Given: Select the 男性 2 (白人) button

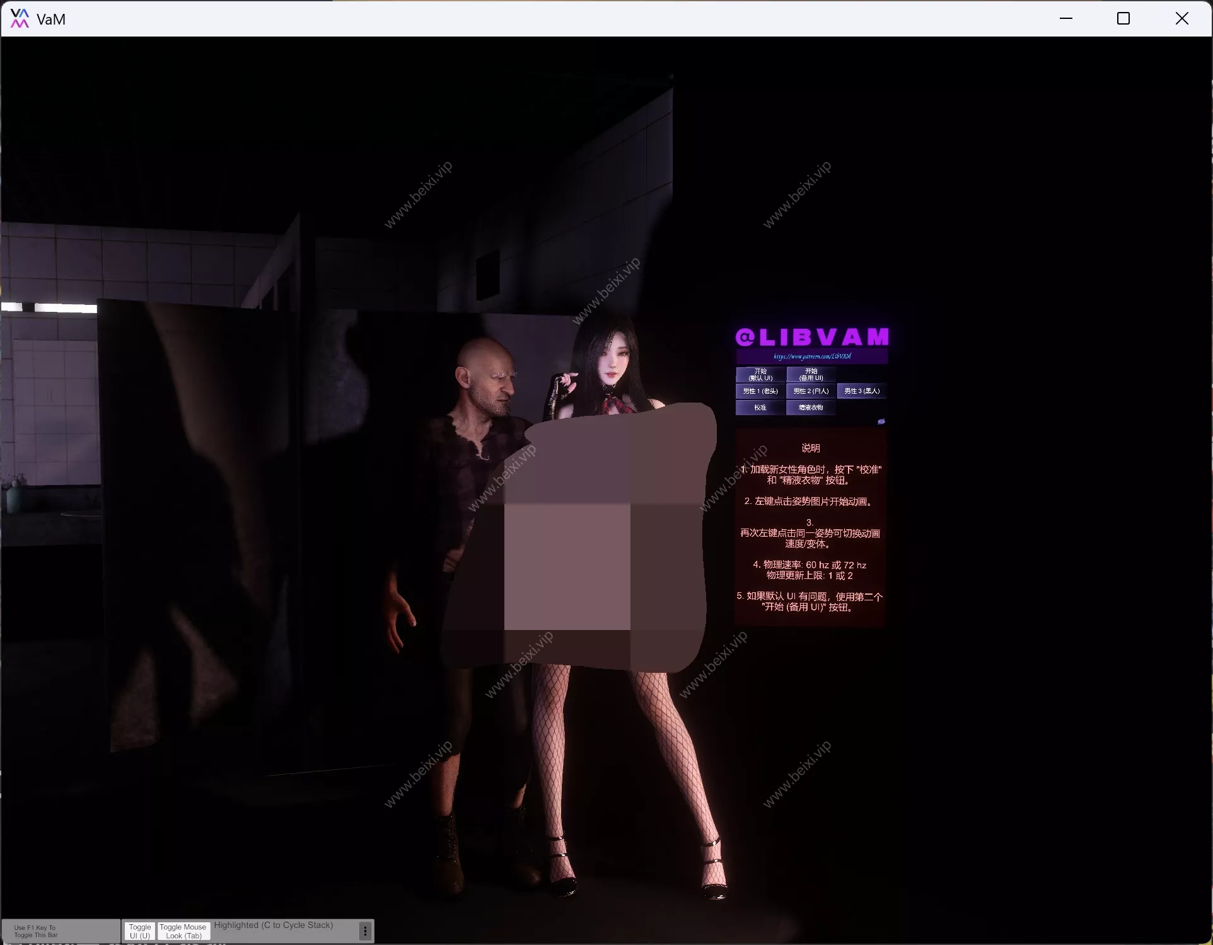Looking at the screenshot, I should 811,391.
